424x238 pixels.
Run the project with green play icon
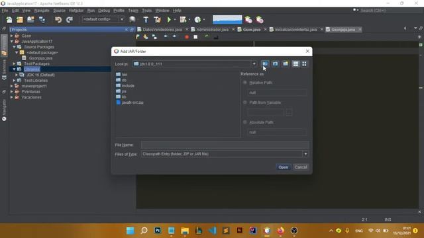tap(170, 20)
